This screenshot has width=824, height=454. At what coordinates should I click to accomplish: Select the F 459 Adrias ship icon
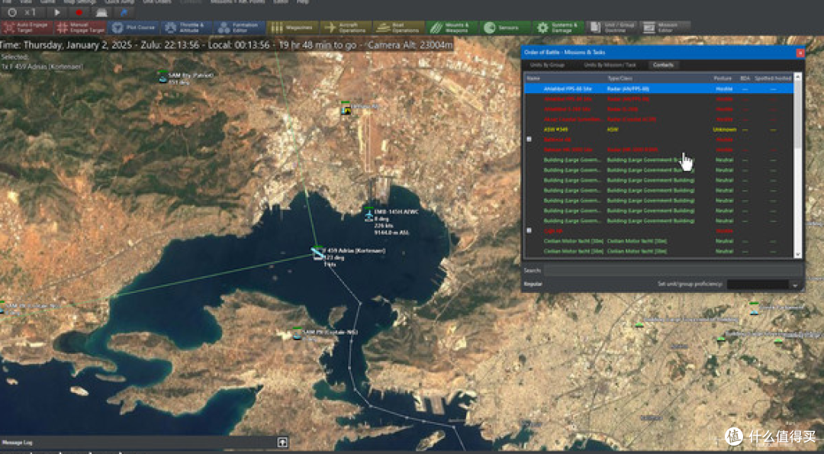[317, 253]
